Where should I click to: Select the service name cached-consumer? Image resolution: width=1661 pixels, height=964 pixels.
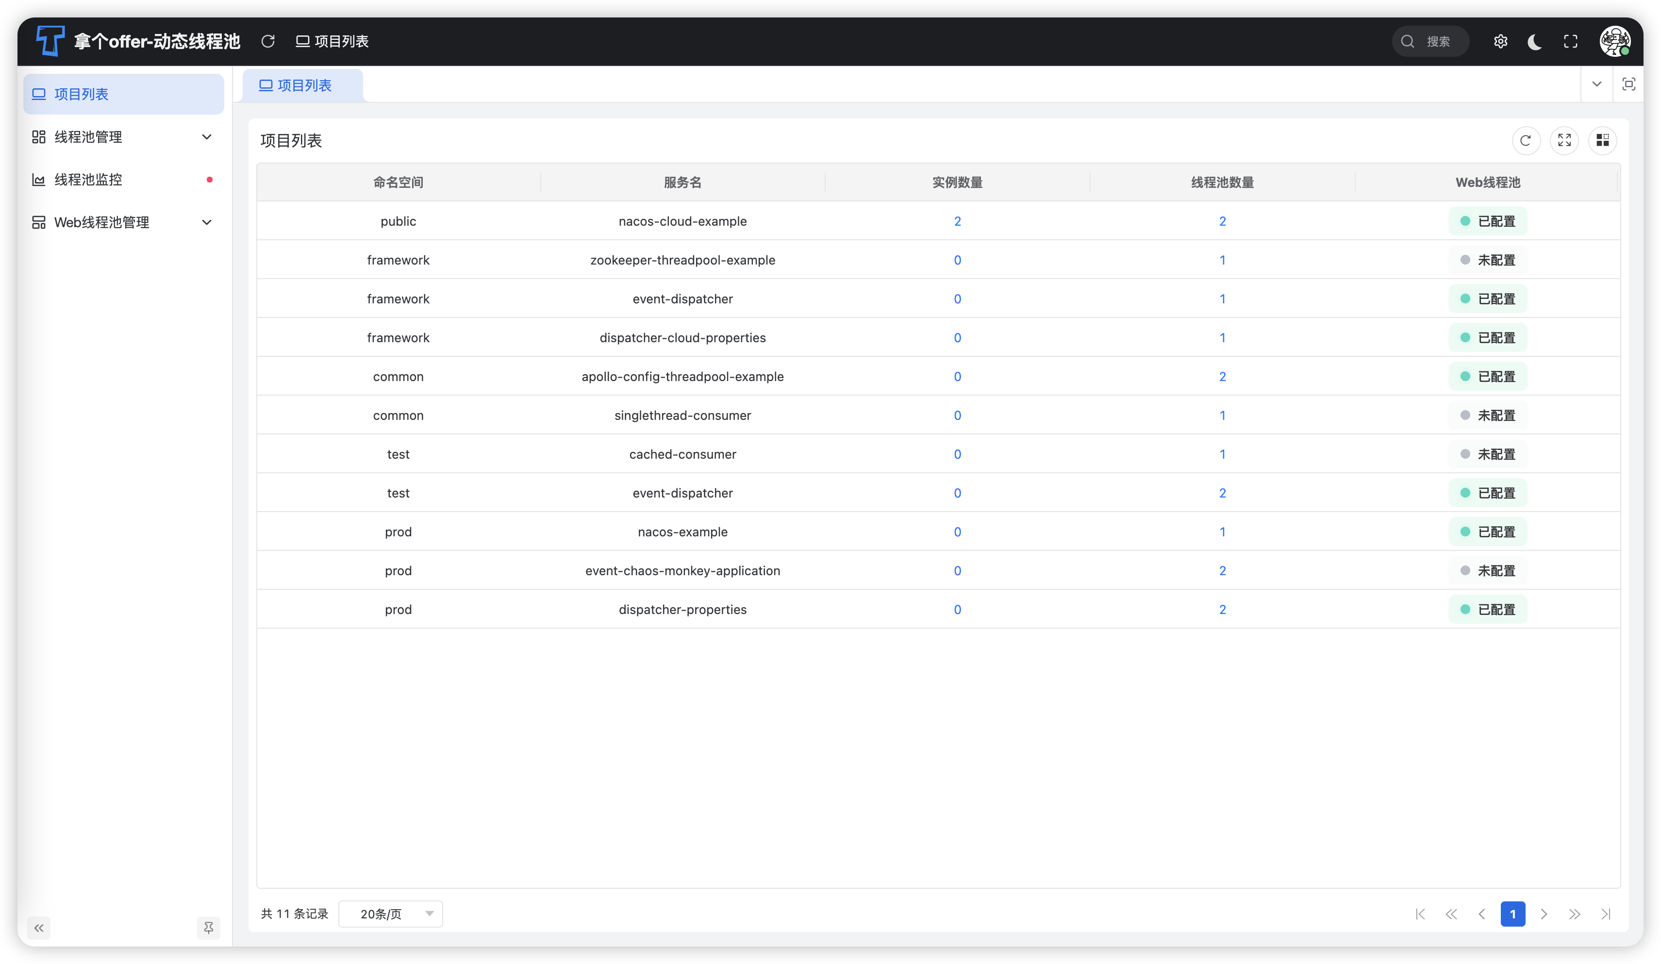pyautogui.click(x=682, y=455)
